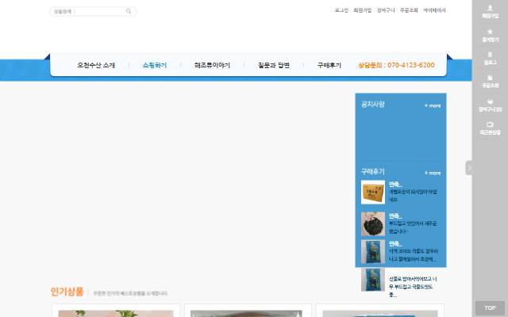Open the third popular product card image

(x=379, y=314)
